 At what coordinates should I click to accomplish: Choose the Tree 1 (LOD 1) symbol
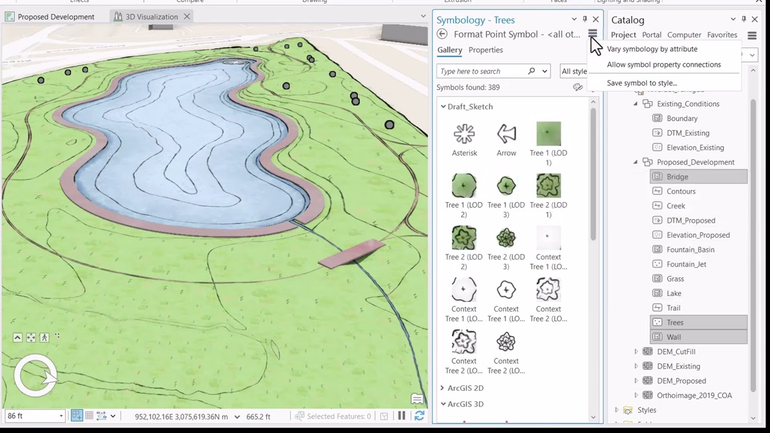point(549,144)
